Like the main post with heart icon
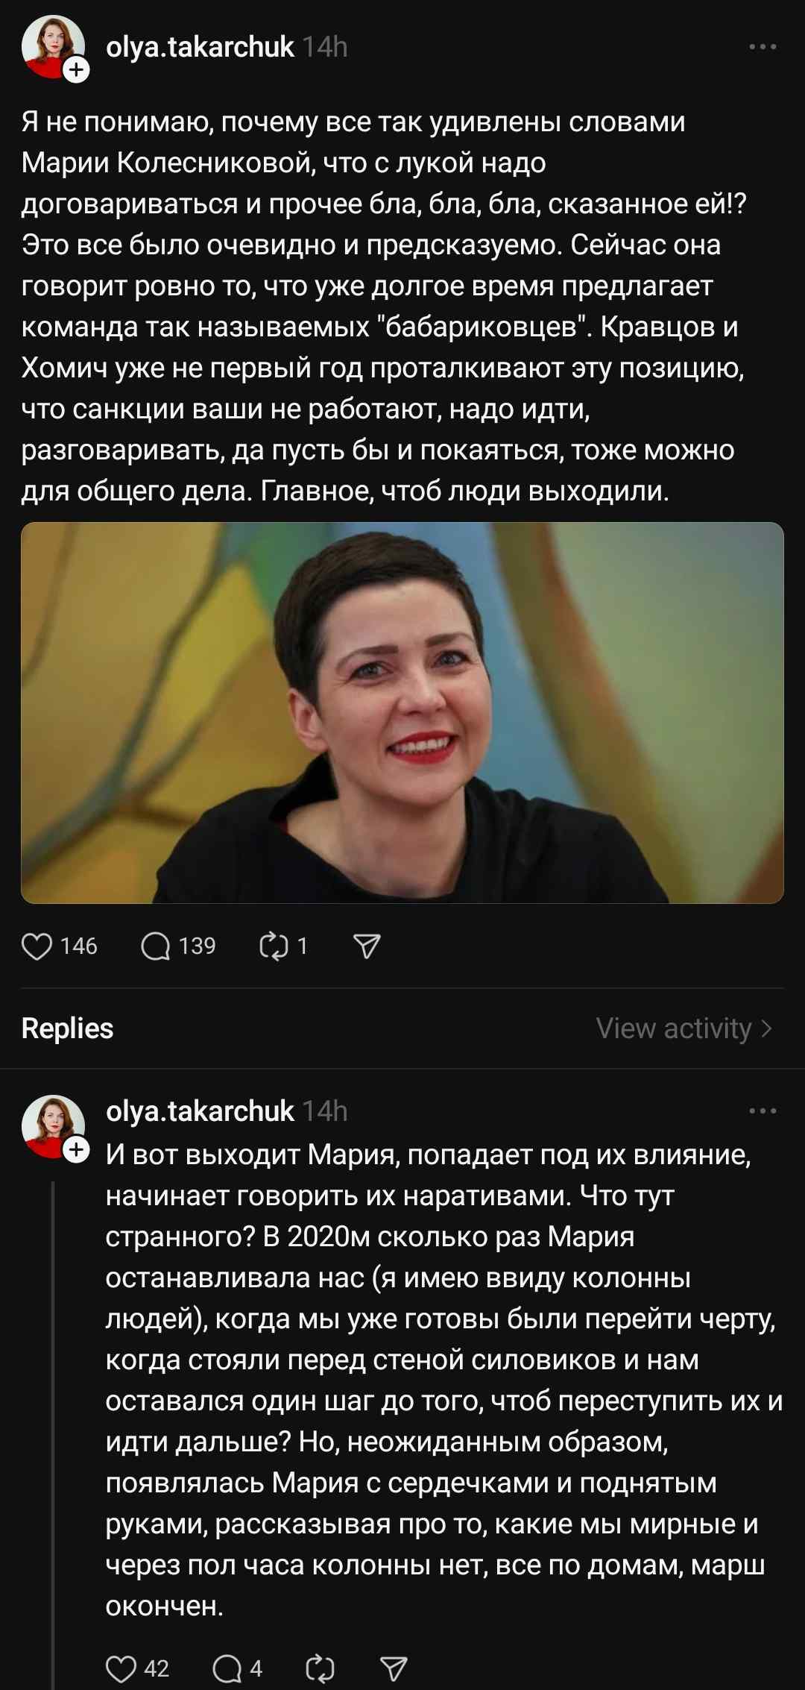This screenshot has width=805, height=1690. [37, 946]
